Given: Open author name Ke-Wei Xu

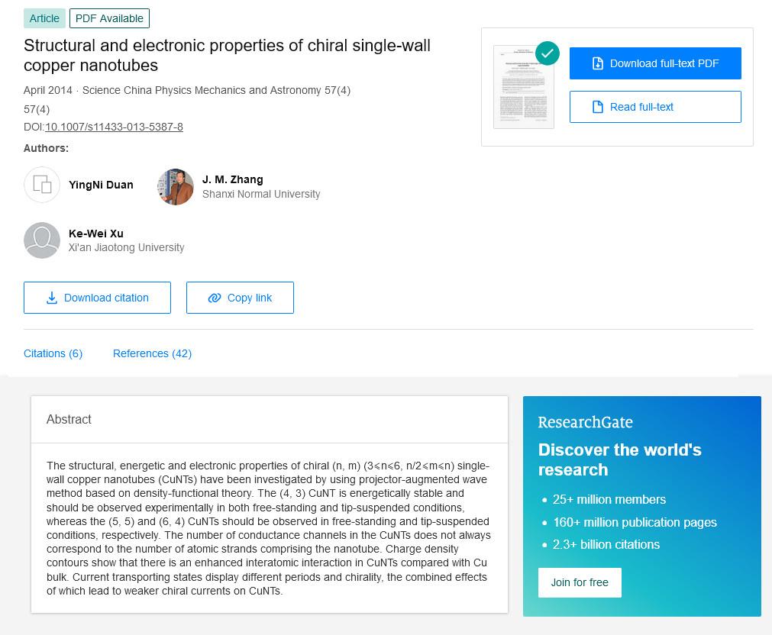Looking at the screenshot, I should point(96,234).
